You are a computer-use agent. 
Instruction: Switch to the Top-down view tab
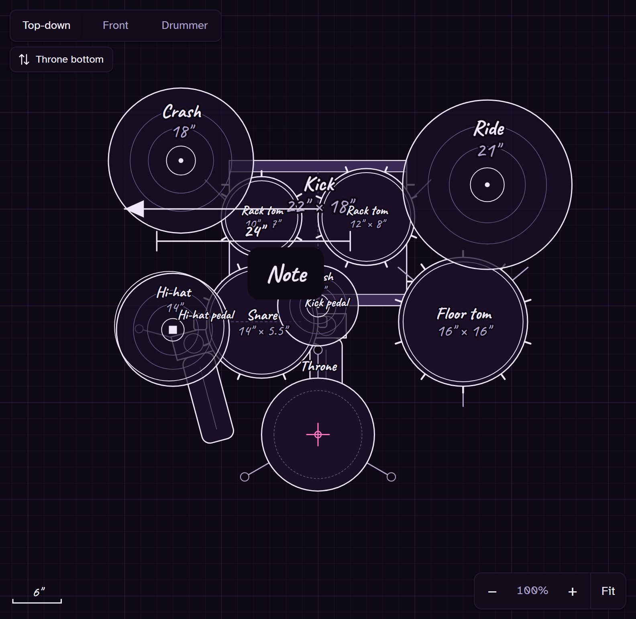point(47,25)
